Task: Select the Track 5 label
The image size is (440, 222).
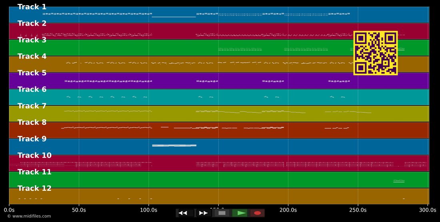Action: 32,73
